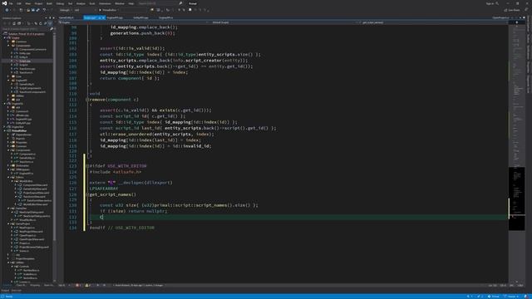Close the active Script.cpp tab
The width and height of the screenshot is (532, 299).
103,17
